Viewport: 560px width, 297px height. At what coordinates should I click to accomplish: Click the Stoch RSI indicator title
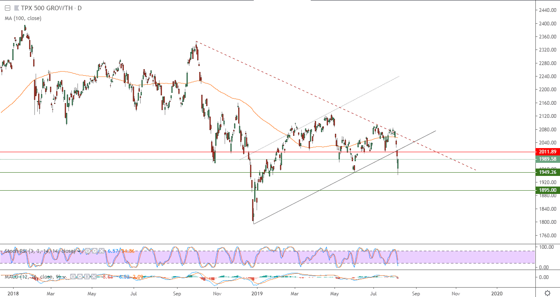(40, 251)
